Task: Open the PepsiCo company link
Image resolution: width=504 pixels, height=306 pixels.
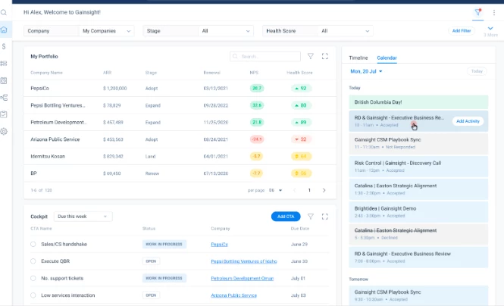Action: coord(219,245)
